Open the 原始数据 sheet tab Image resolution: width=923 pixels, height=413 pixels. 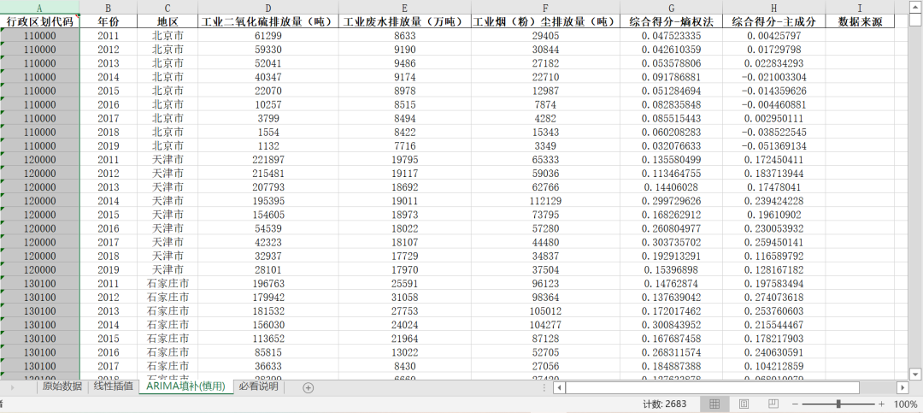click(62, 387)
